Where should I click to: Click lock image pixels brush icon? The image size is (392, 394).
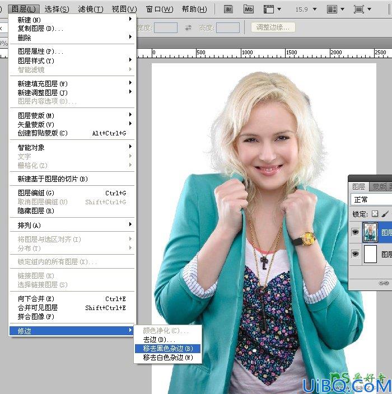[x=385, y=214]
